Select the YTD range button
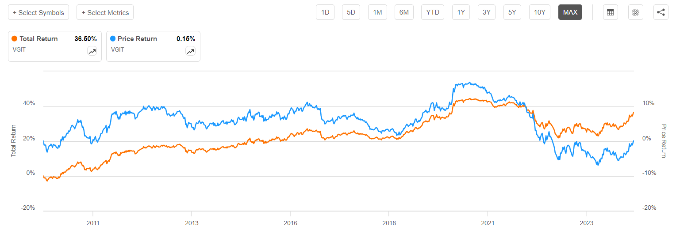The height and width of the screenshot is (238, 680). [x=432, y=12]
